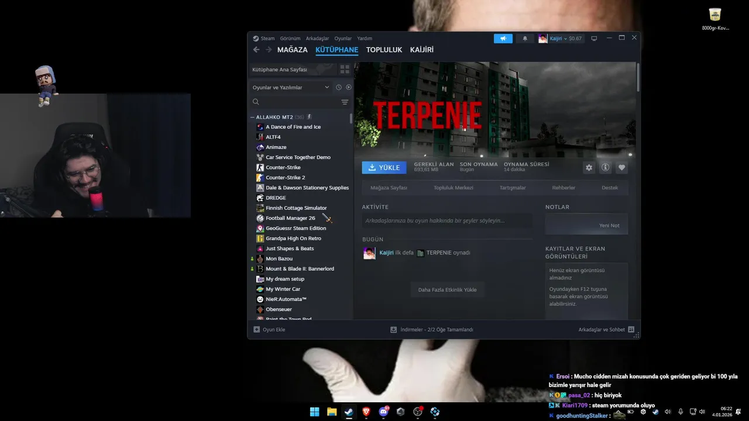The height and width of the screenshot is (421, 749).
Task: Open Tartışmalar link
Action: coord(513,188)
